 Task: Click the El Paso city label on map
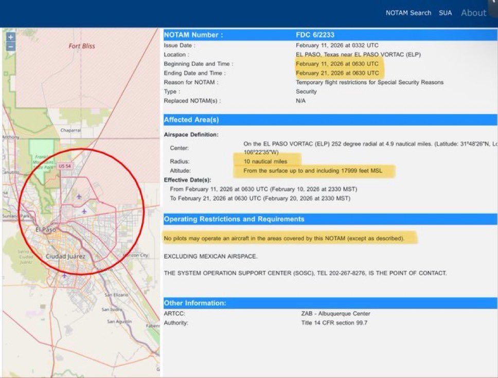(x=45, y=229)
